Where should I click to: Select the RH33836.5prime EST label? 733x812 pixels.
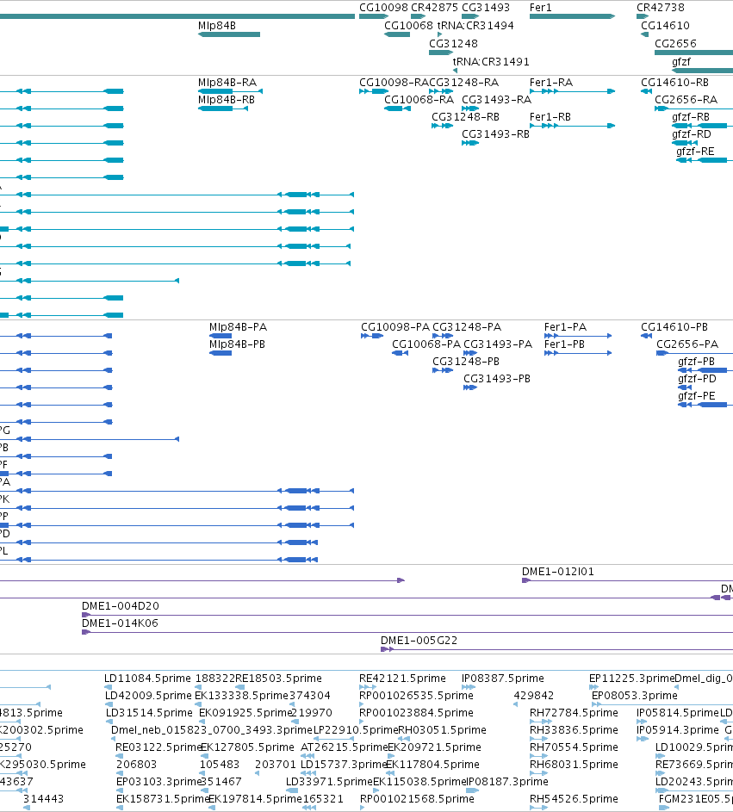coord(574,729)
